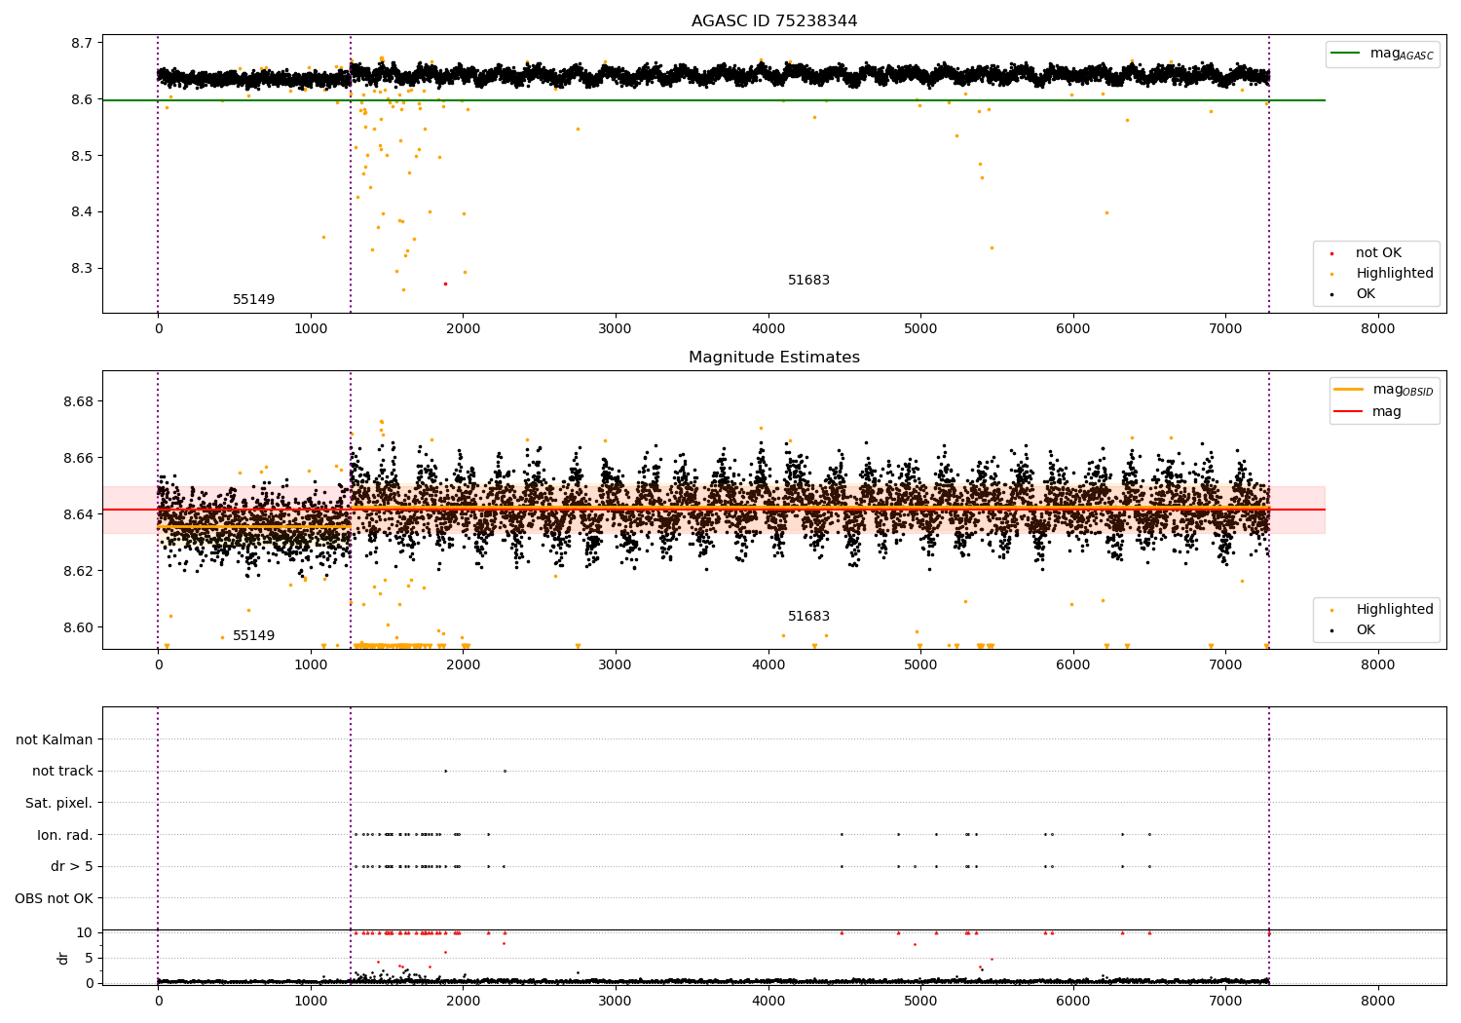Click 6000 x-tick under the Magnitude Estimates plot

(x=1072, y=665)
